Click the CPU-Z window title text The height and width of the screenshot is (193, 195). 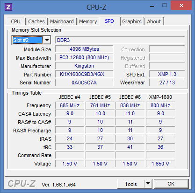coord(96,7)
